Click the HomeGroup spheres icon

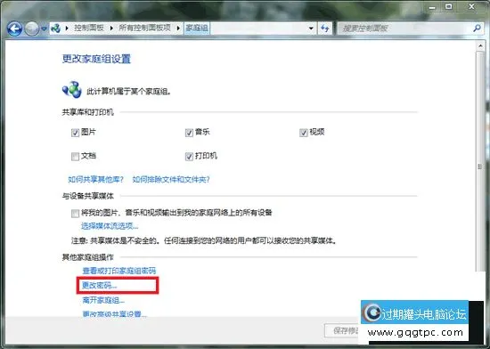tap(72, 90)
